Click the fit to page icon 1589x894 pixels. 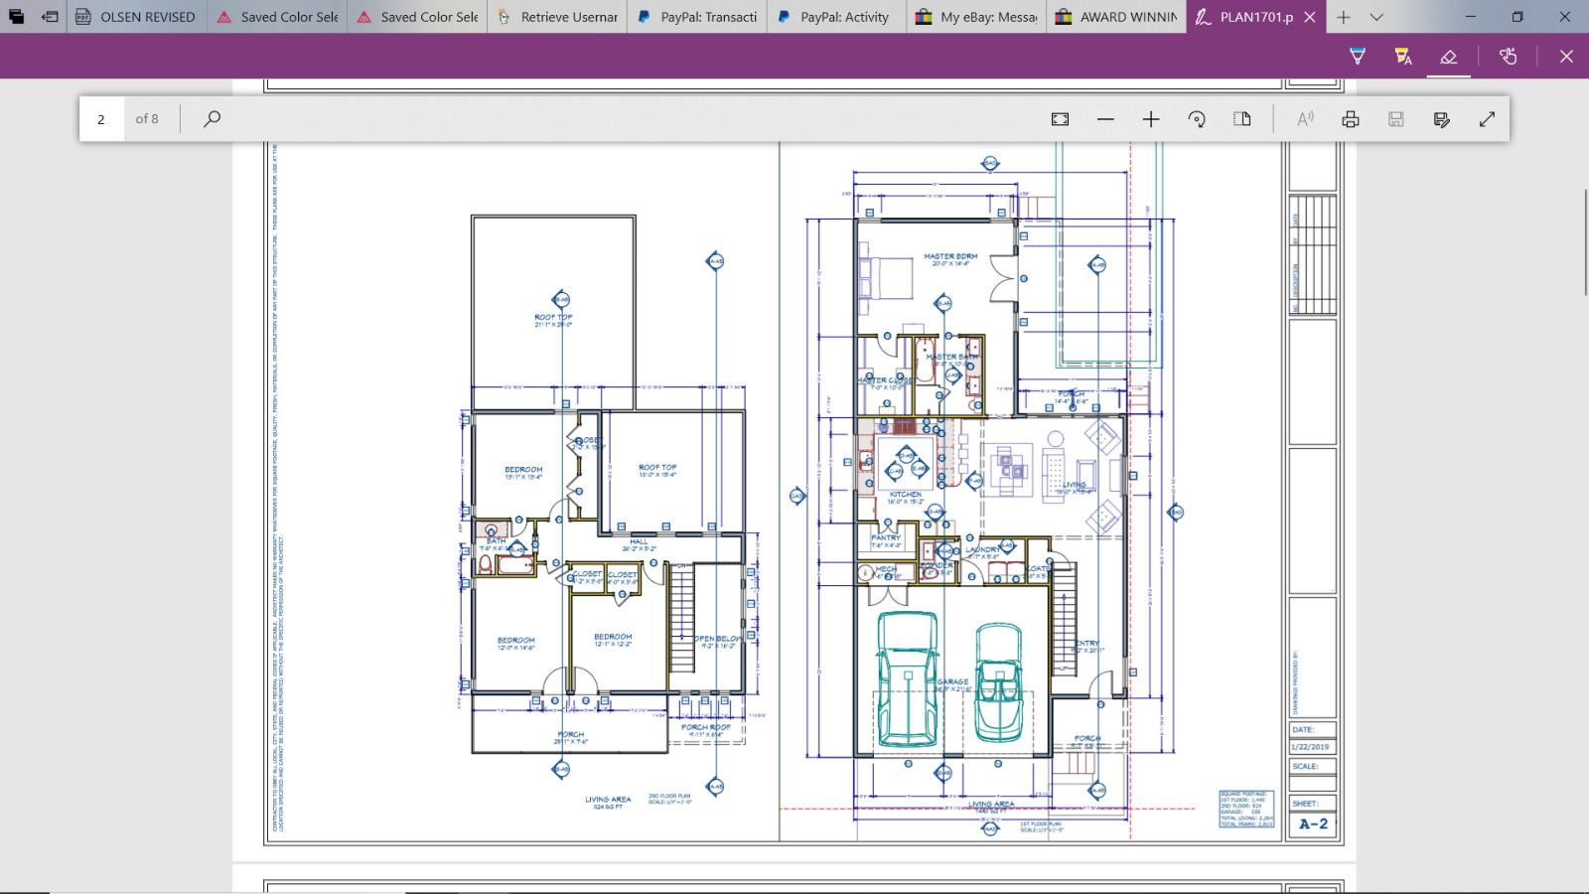coord(1061,119)
